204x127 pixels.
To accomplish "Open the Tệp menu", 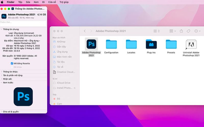I will tap(20, 2).
